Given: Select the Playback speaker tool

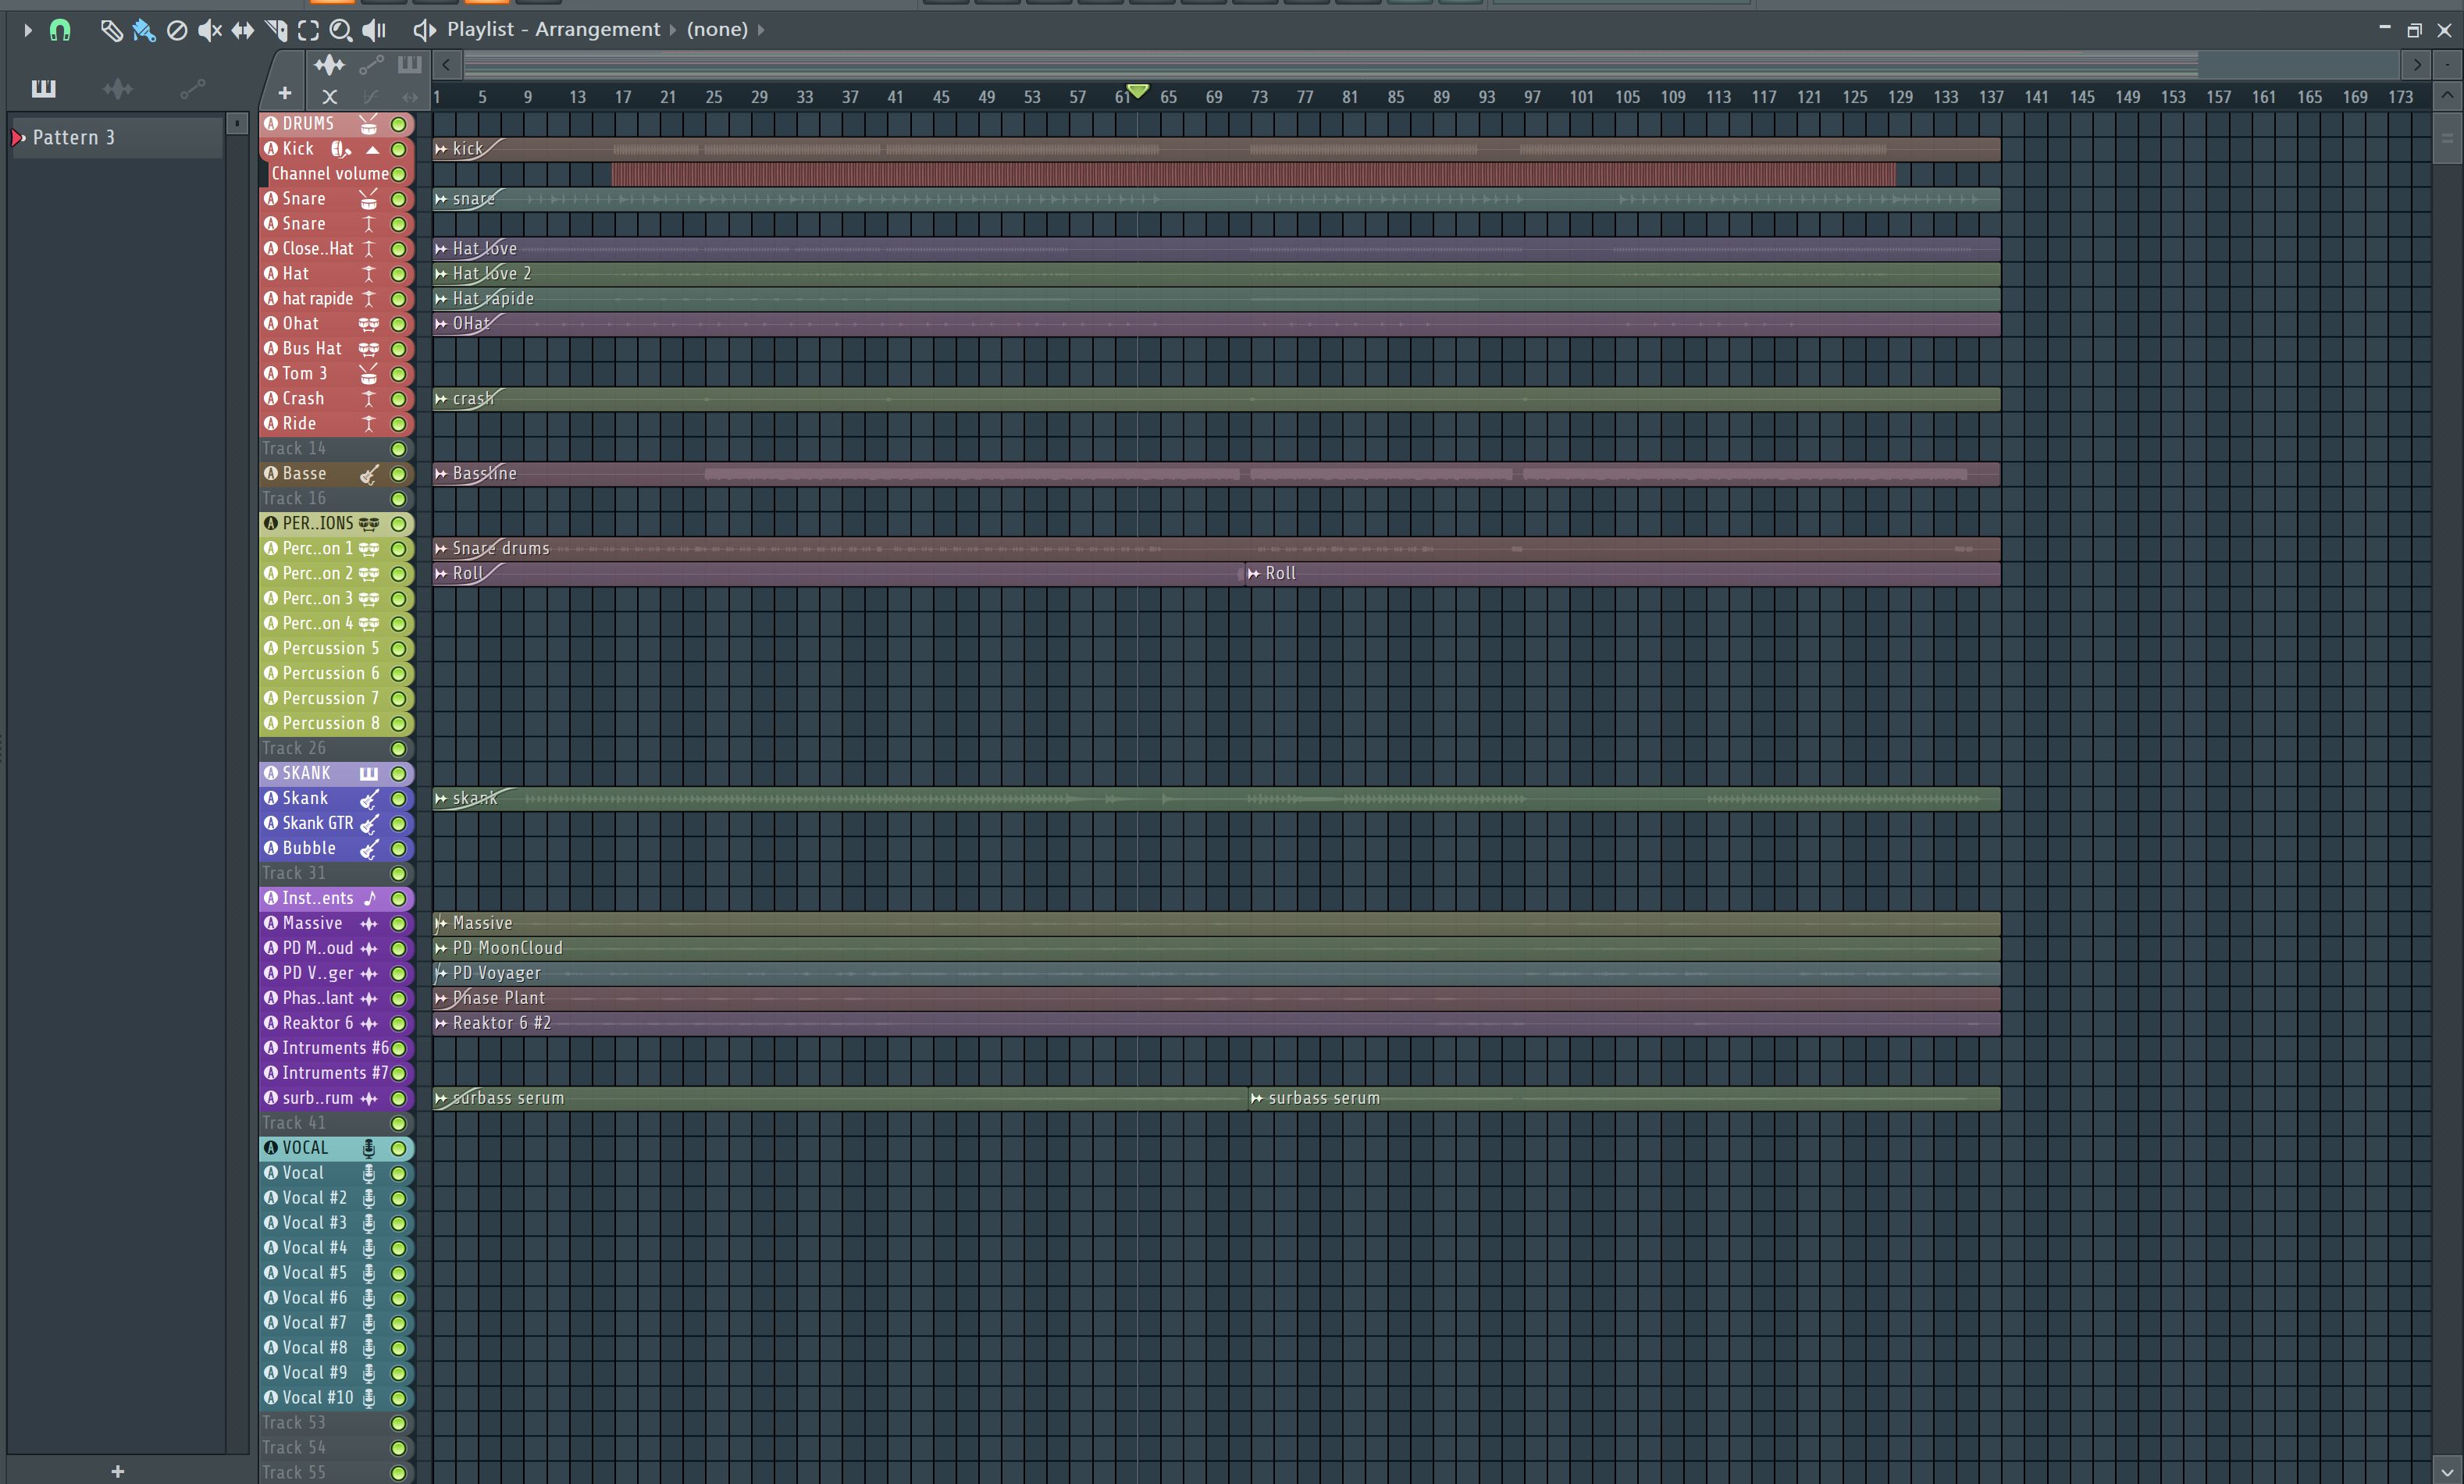Looking at the screenshot, I should 373,31.
